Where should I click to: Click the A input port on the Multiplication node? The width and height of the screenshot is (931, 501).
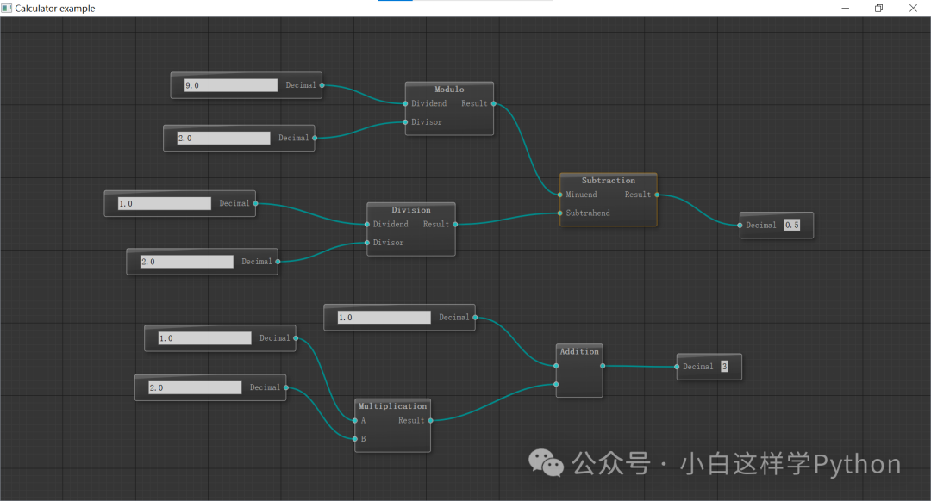tap(354, 420)
